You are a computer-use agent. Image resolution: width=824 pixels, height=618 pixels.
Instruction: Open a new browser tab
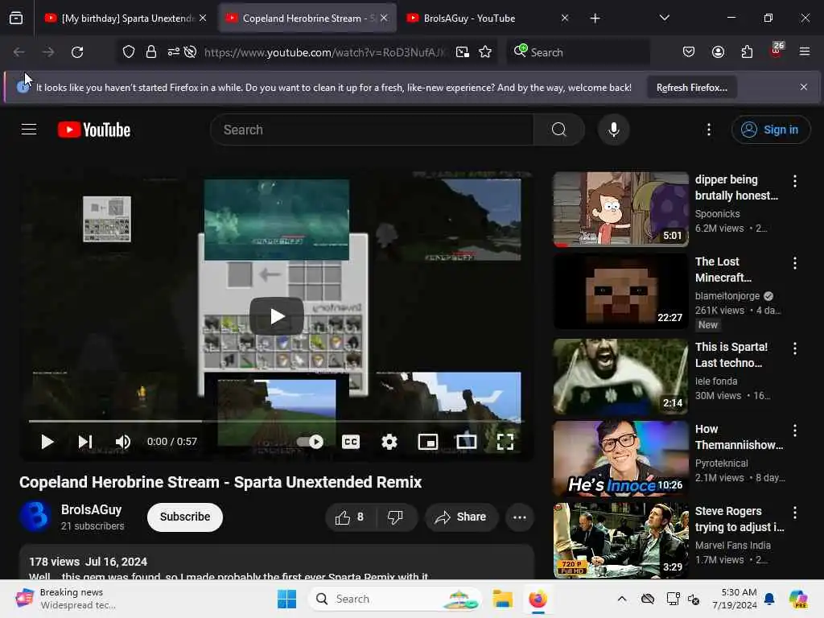[595, 19]
